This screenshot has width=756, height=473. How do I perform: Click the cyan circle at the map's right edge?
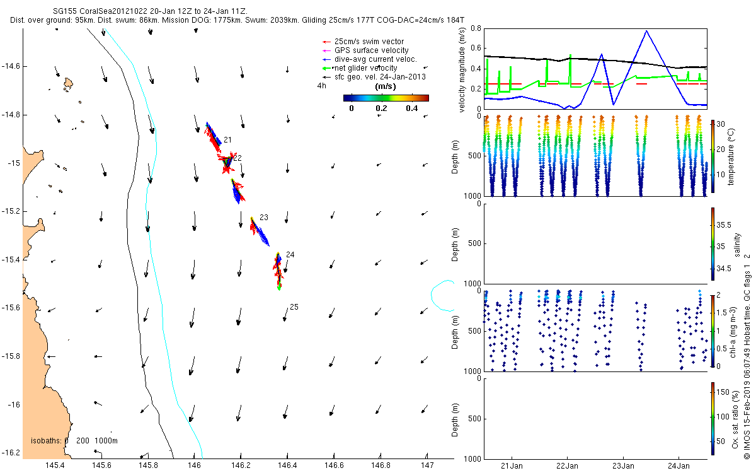tap(443, 295)
